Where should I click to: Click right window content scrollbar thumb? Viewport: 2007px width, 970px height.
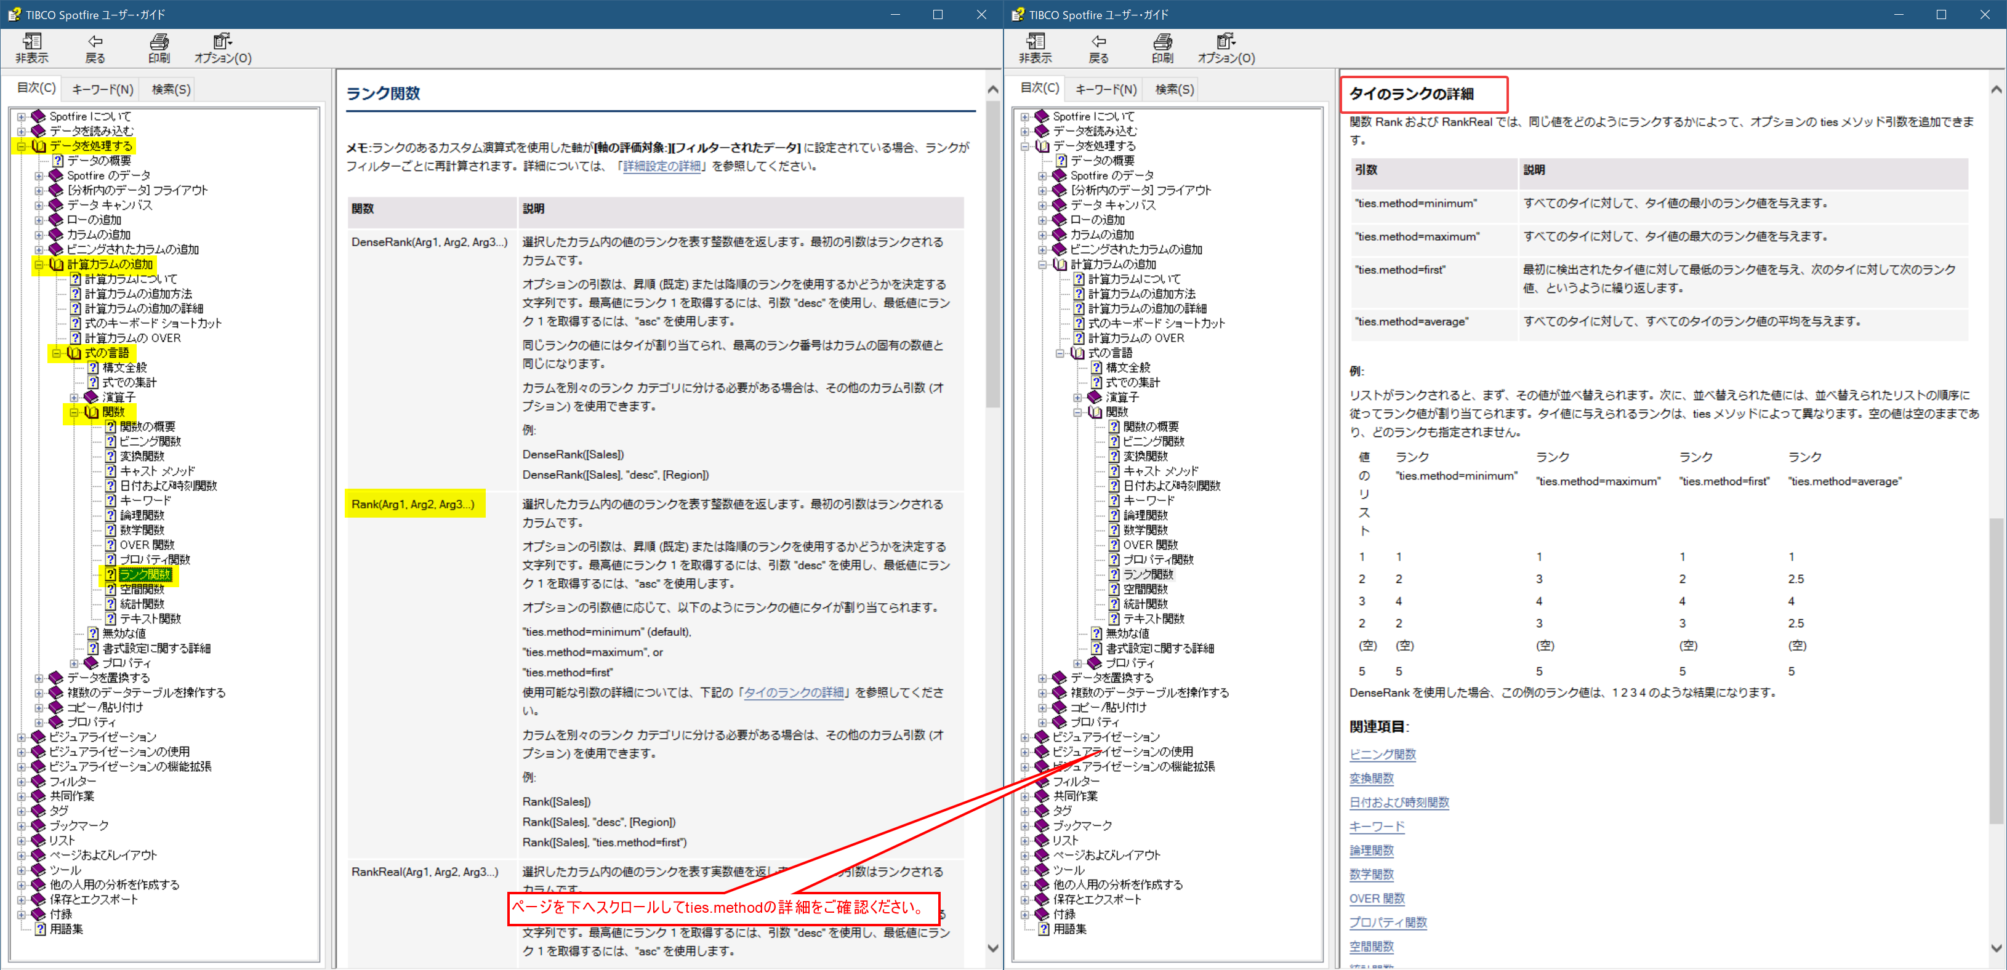[x=1996, y=670]
